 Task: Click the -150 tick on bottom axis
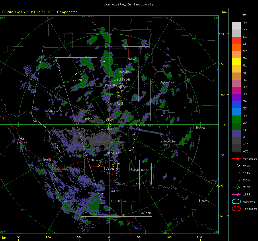pos(17,237)
